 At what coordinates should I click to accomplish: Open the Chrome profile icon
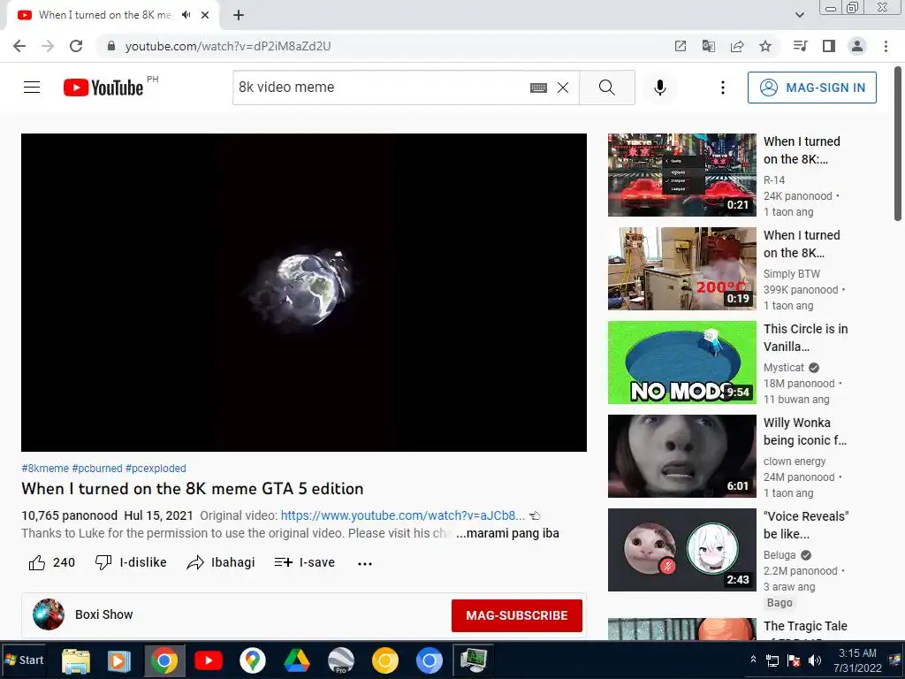tap(857, 46)
